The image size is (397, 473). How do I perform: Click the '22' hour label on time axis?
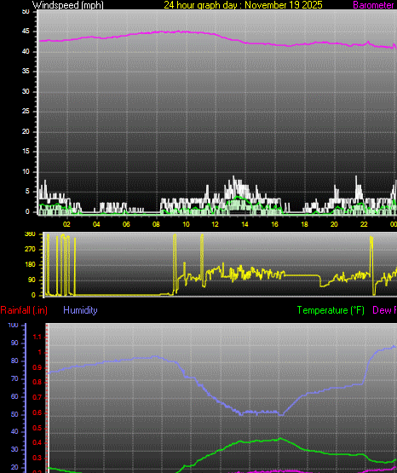point(364,224)
